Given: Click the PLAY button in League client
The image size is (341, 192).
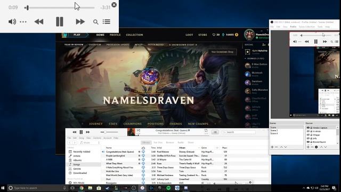Looking at the screenshot, I should [x=77, y=35].
